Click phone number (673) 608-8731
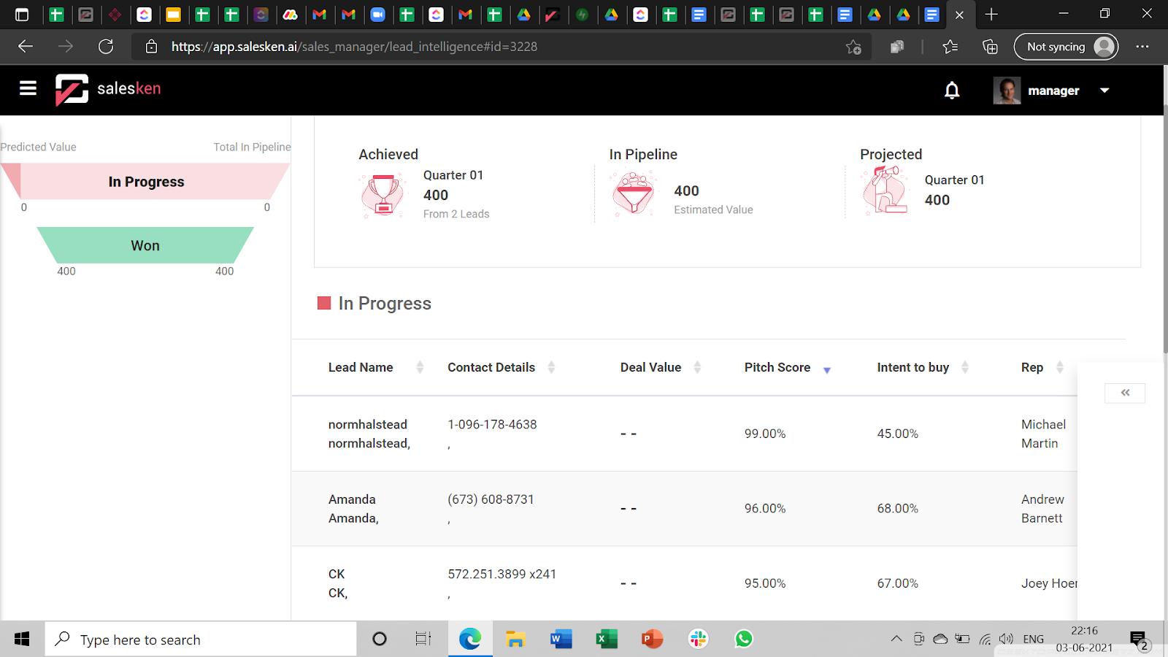Image resolution: width=1168 pixels, height=657 pixels. 491,499
